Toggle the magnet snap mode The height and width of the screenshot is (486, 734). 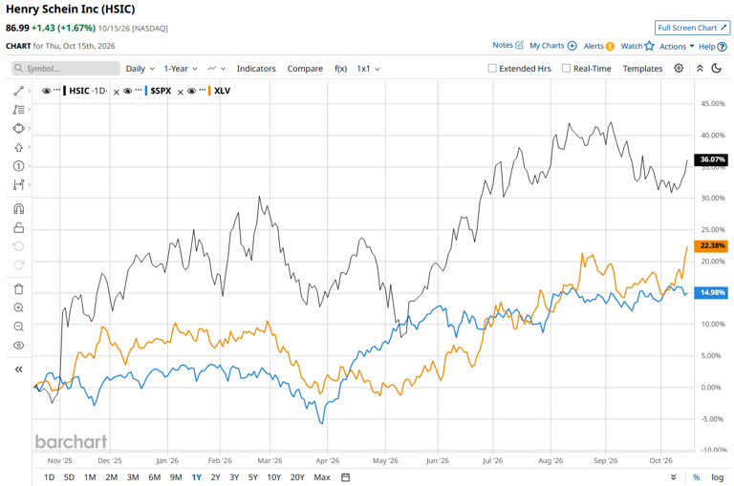click(x=19, y=208)
